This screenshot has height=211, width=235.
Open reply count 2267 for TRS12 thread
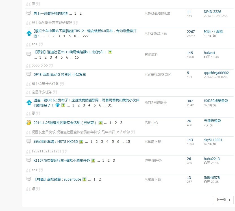pyautogui.click(x=191, y=32)
